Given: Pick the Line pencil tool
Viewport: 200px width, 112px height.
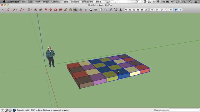Looking at the screenshot, I should click(x=14, y=10).
